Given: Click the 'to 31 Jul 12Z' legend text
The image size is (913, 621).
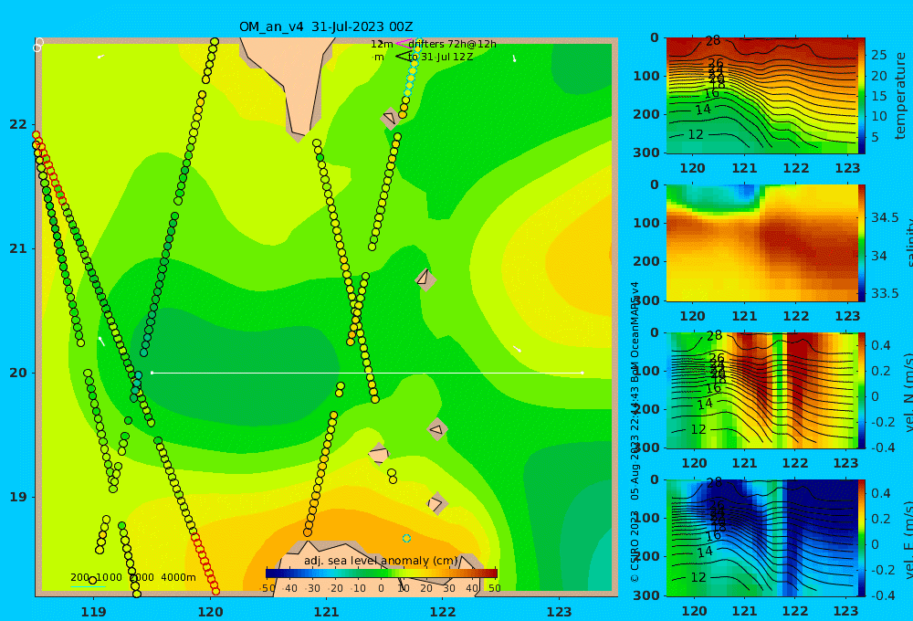Looking at the screenshot, I should pos(440,58).
